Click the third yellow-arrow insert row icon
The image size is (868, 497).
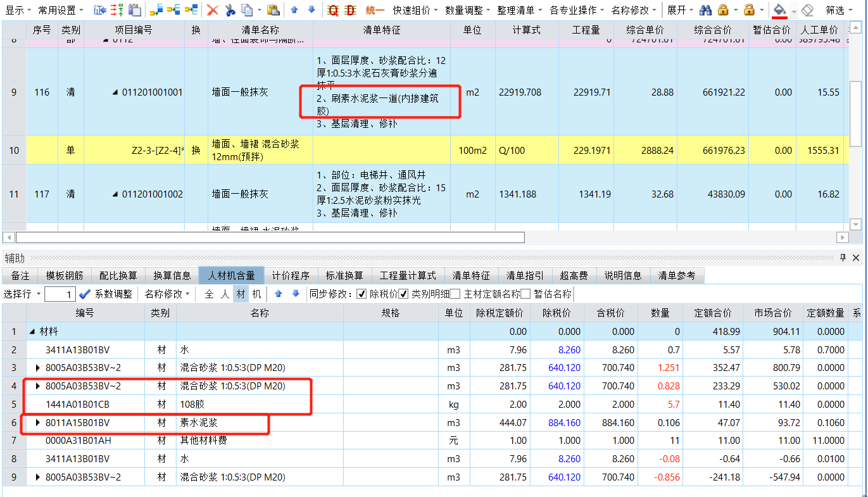tap(191, 9)
